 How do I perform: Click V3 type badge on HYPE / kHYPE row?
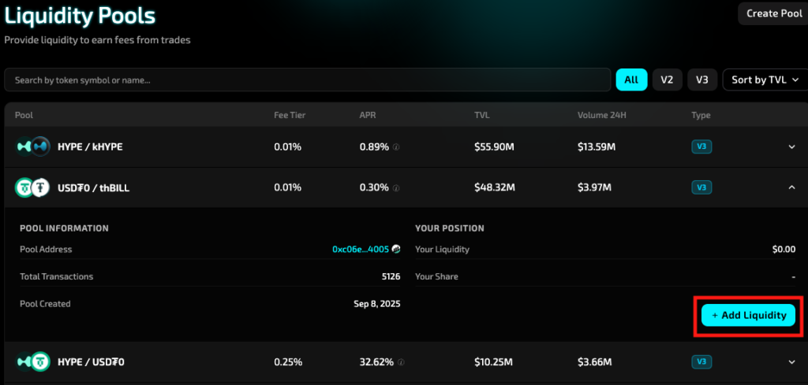(701, 146)
